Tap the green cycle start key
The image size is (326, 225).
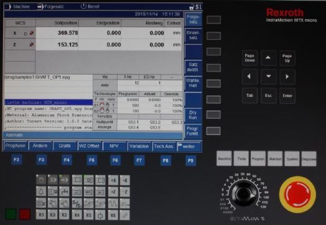coord(11,214)
